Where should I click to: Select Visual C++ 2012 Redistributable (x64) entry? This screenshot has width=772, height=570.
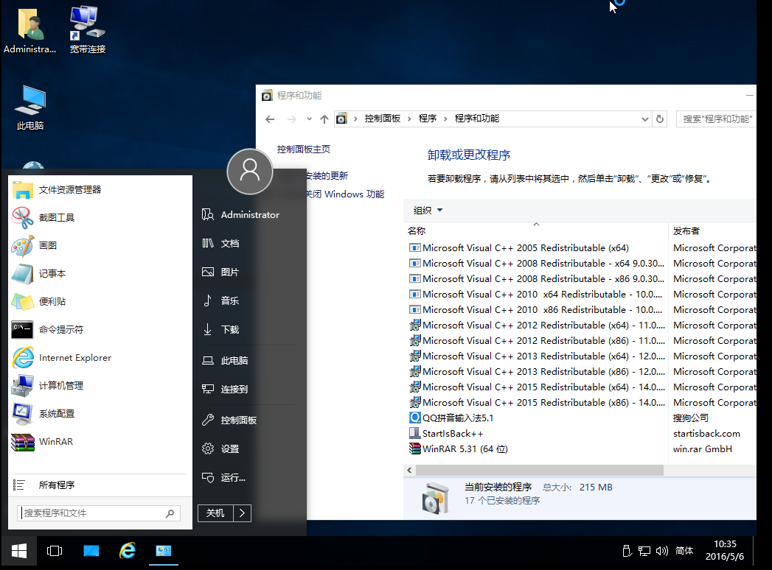535,325
